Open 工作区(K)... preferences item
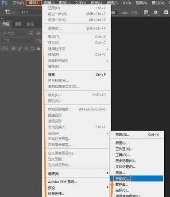Screen dimensions: 170x197 [137, 149]
